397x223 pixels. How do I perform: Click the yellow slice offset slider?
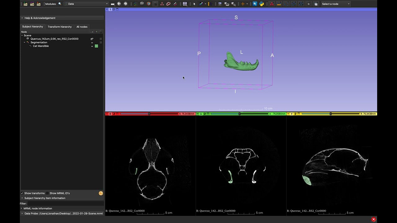pos(331,114)
